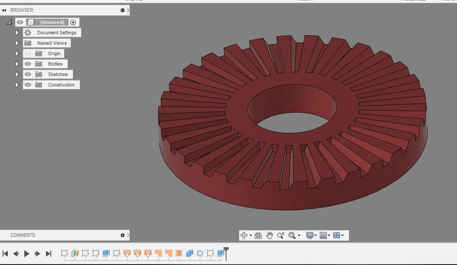Viewport: 457px width, 265px height.
Task: Expand the Named Views node
Action: pos(17,43)
